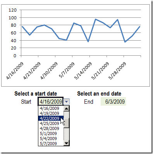Click the 100 value axis label
The image size is (153, 154).
coord(12,18)
